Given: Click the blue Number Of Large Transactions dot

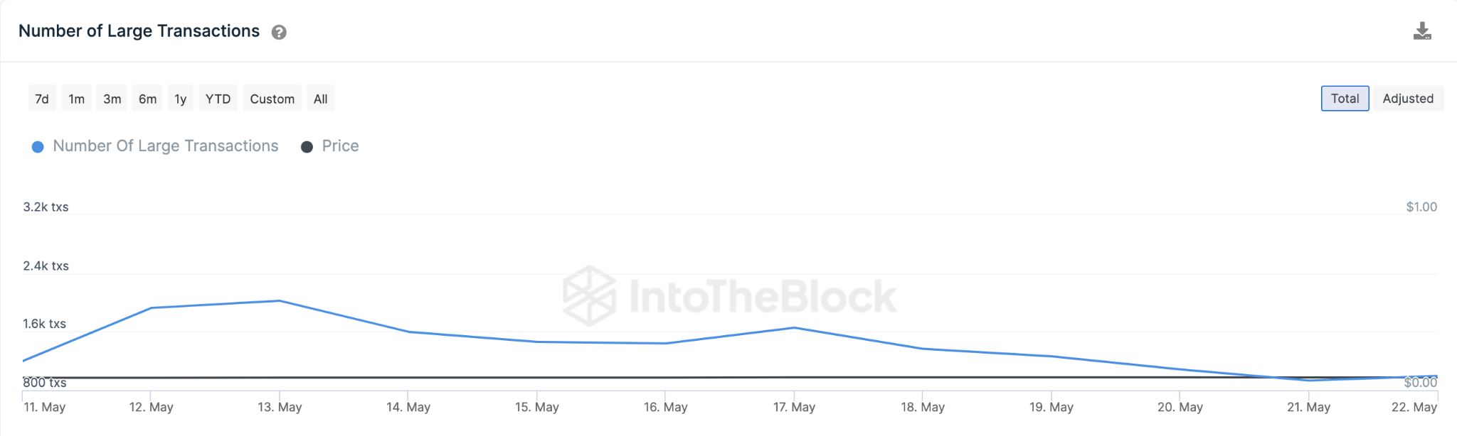Looking at the screenshot, I should 38,147.
